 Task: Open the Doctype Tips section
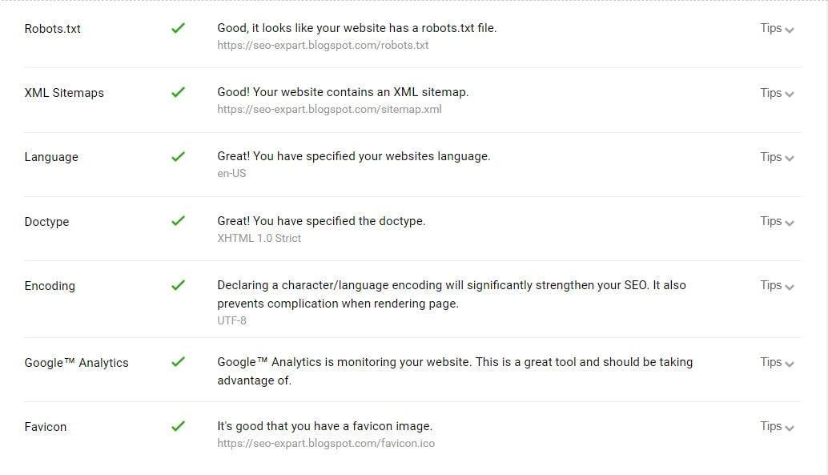(775, 221)
